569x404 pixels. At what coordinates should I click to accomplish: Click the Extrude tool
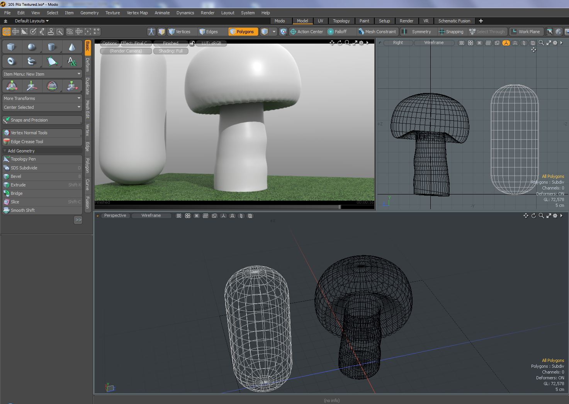[x=18, y=185]
